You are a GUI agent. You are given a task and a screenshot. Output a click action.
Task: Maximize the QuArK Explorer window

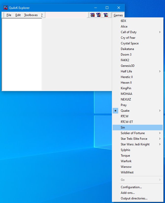pyautogui.click(x=107, y=8)
